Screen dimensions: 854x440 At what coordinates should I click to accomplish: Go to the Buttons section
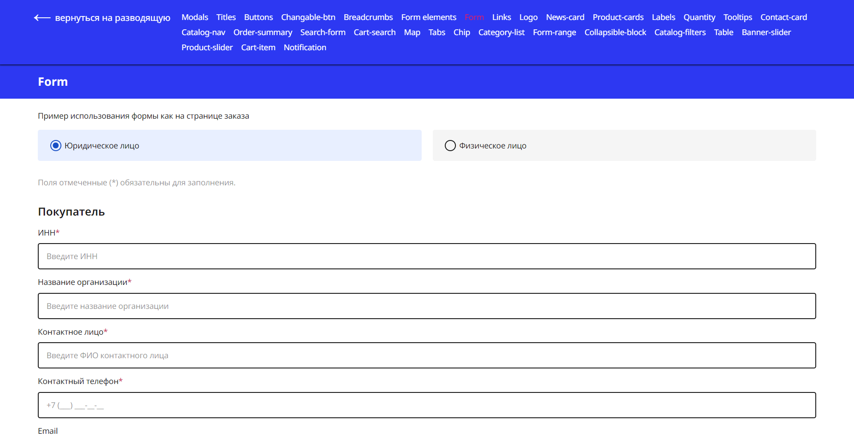[x=258, y=17]
